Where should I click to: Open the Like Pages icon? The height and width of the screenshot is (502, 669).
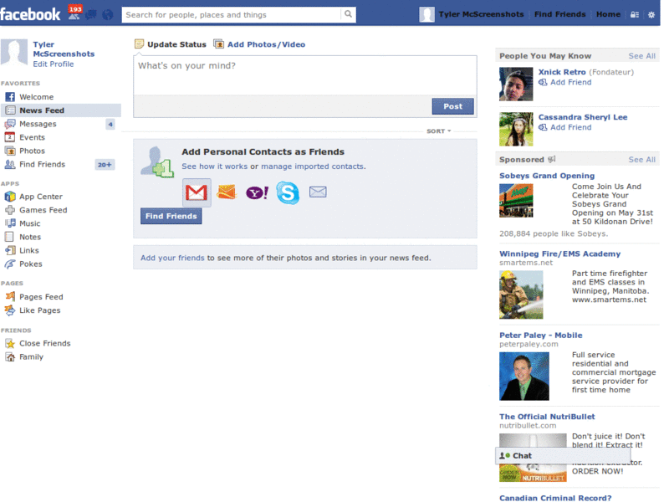pyautogui.click(x=10, y=310)
